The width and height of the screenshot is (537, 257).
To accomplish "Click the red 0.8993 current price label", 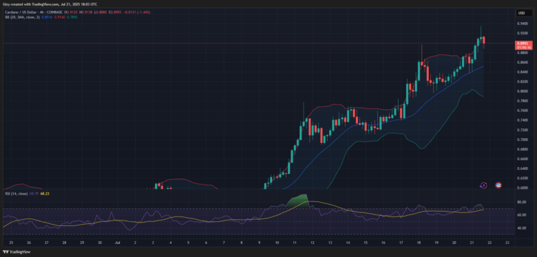I will [x=524, y=45].
